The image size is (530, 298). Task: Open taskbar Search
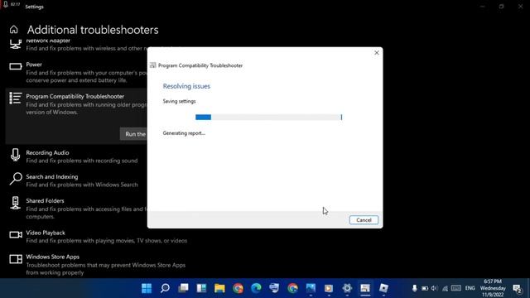[x=165, y=288]
